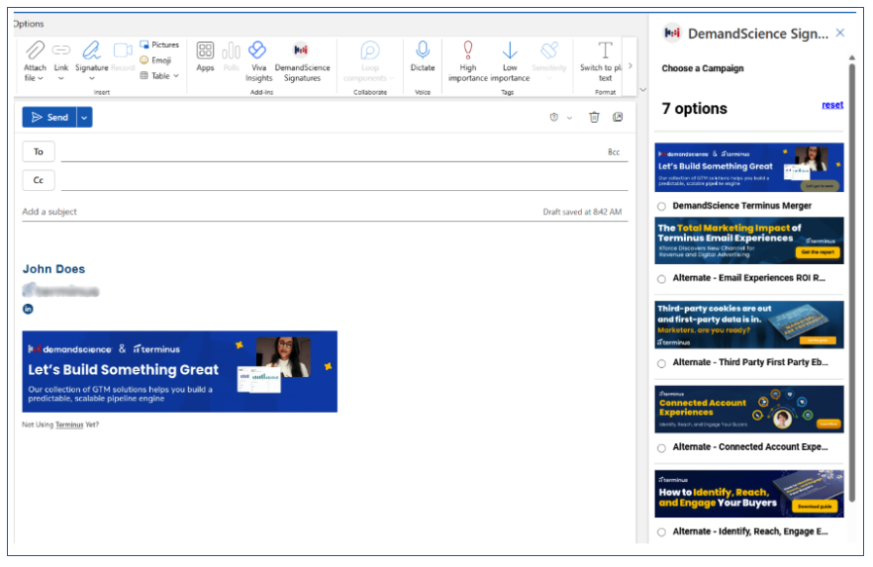Click the Identify, Reach, Engage banner thumbnail
This screenshot has width=873, height=567.
point(749,494)
